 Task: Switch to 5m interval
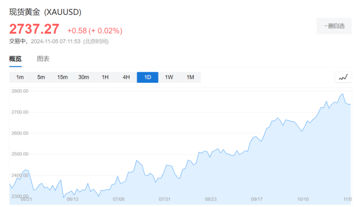click(x=41, y=77)
